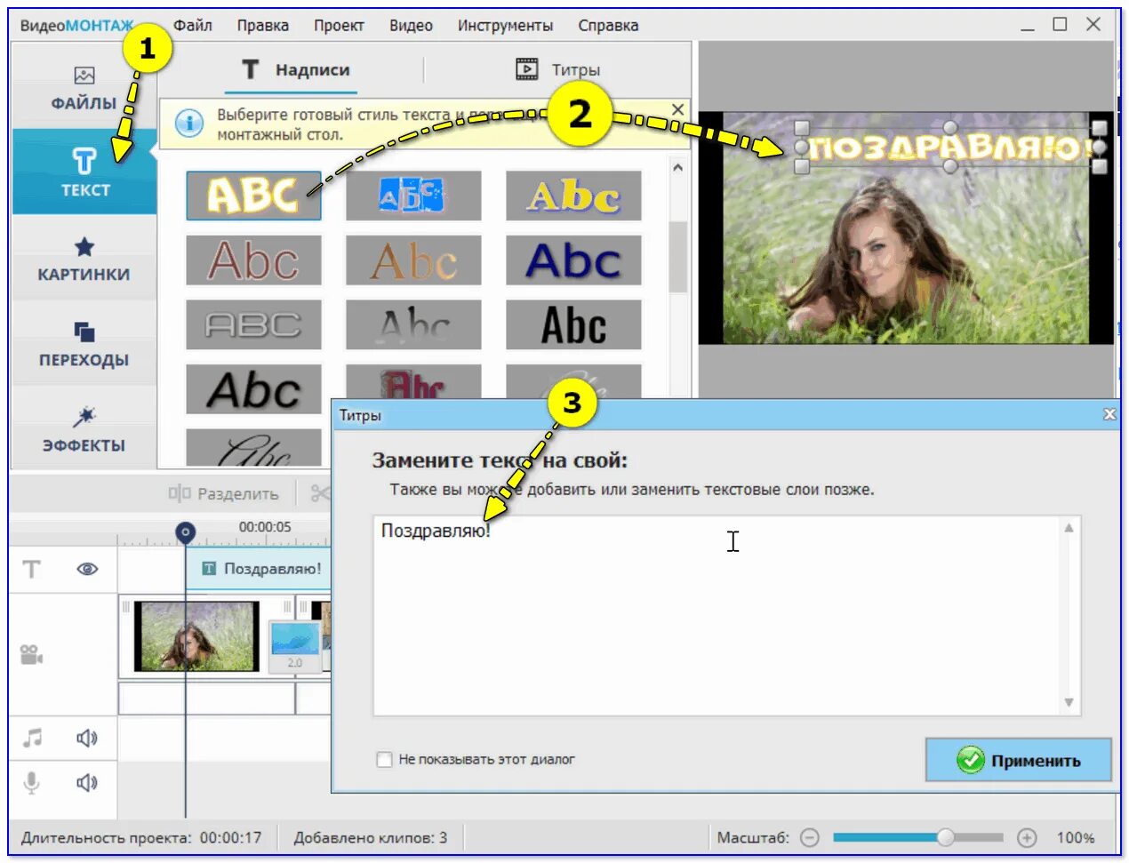Click the microphone track icon
This screenshot has width=1129, height=863.
[31, 782]
